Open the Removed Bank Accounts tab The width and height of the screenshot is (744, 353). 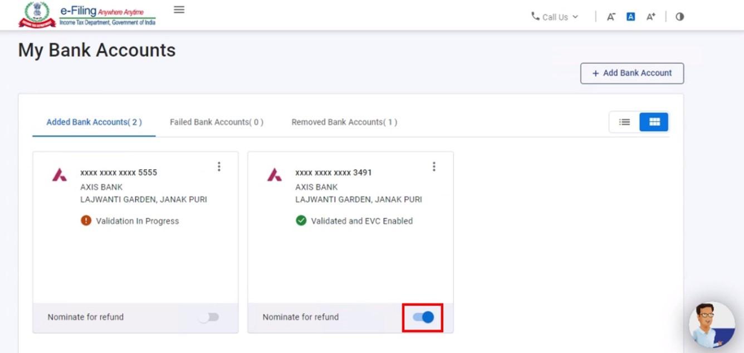(x=344, y=121)
